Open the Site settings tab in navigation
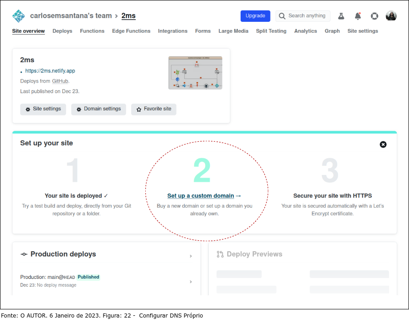Screen dimensions: 409x323 pyautogui.click(x=363, y=31)
